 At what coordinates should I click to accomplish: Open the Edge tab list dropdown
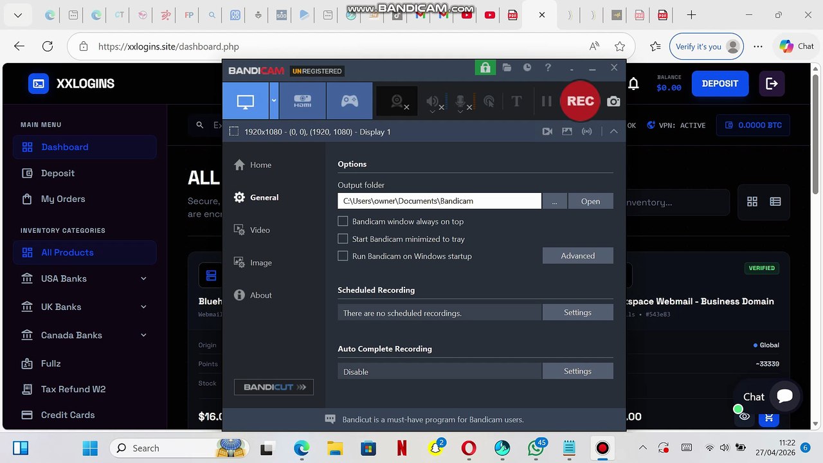(17, 15)
